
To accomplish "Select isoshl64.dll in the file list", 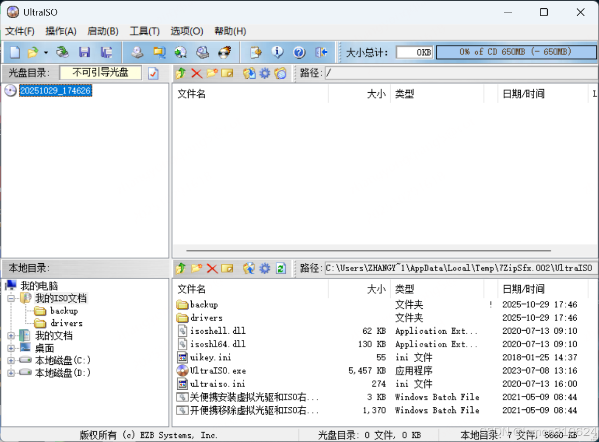I will click(218, 344).
